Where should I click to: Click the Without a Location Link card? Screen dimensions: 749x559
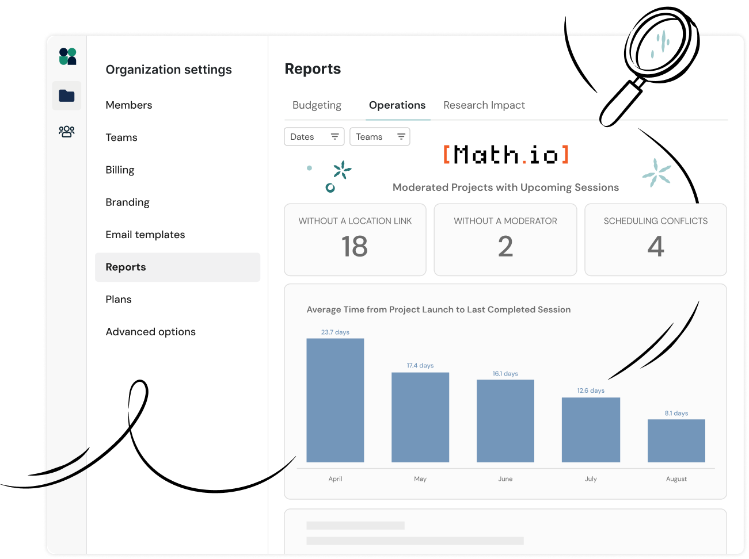click(355, 240)
